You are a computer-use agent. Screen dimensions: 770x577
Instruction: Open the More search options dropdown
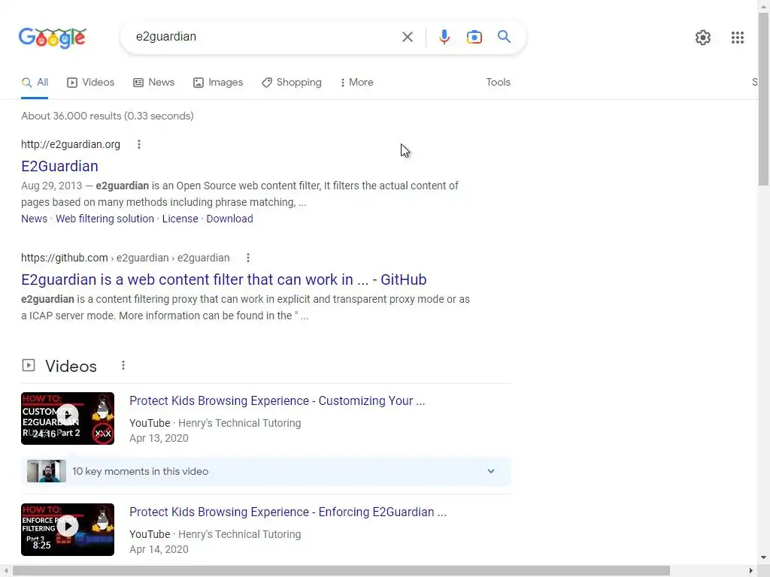coord(356,83)
